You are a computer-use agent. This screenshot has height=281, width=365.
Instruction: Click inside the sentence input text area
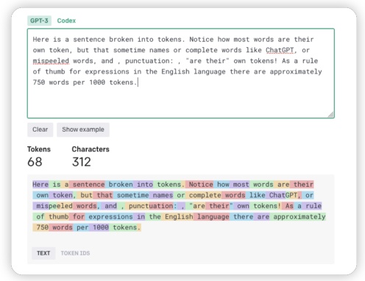pos(181,74)
